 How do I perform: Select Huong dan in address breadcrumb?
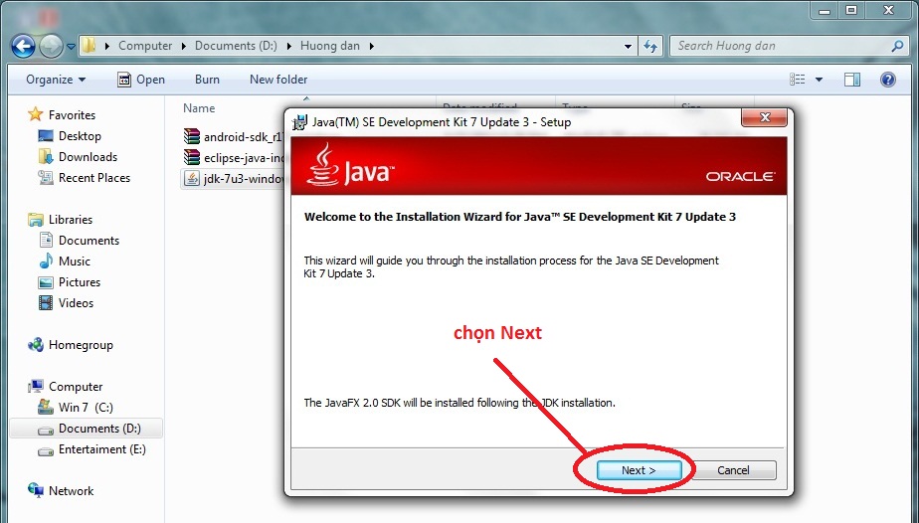[x=330, y=46]
